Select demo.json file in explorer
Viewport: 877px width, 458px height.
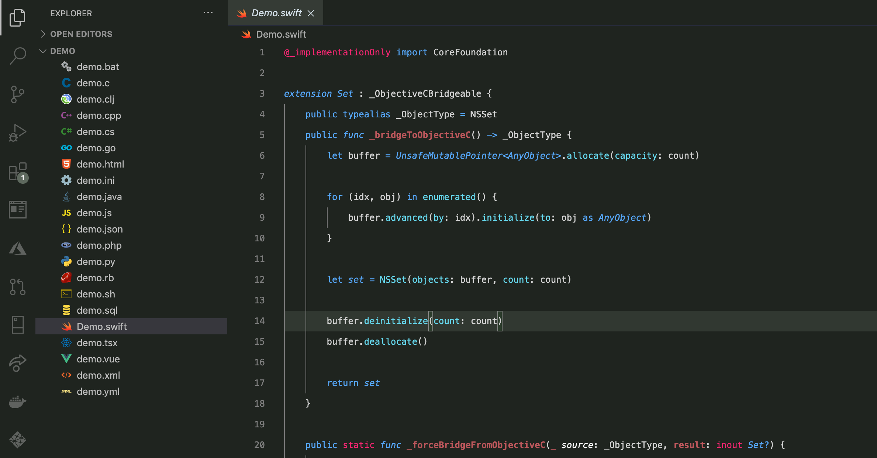[x=100, y=229]
